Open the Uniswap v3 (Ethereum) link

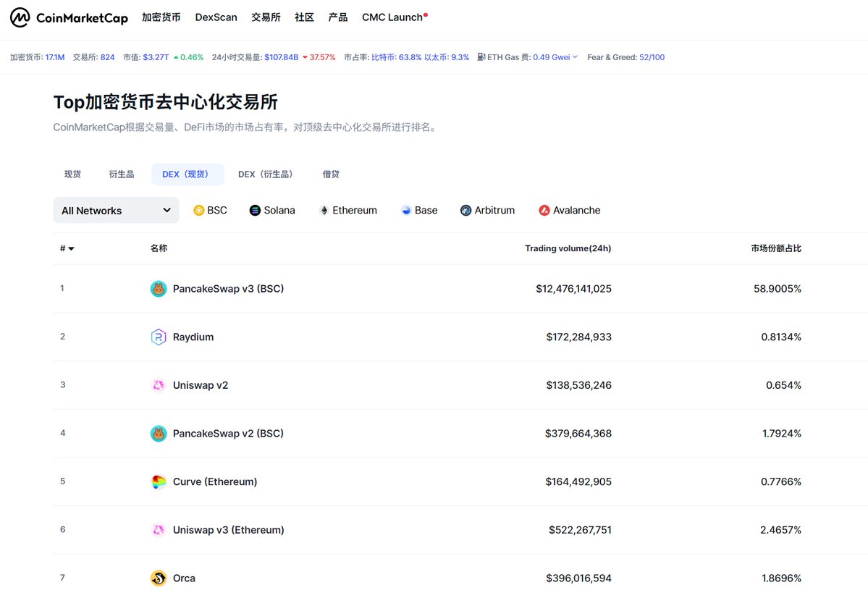click(x=229, y=530)
